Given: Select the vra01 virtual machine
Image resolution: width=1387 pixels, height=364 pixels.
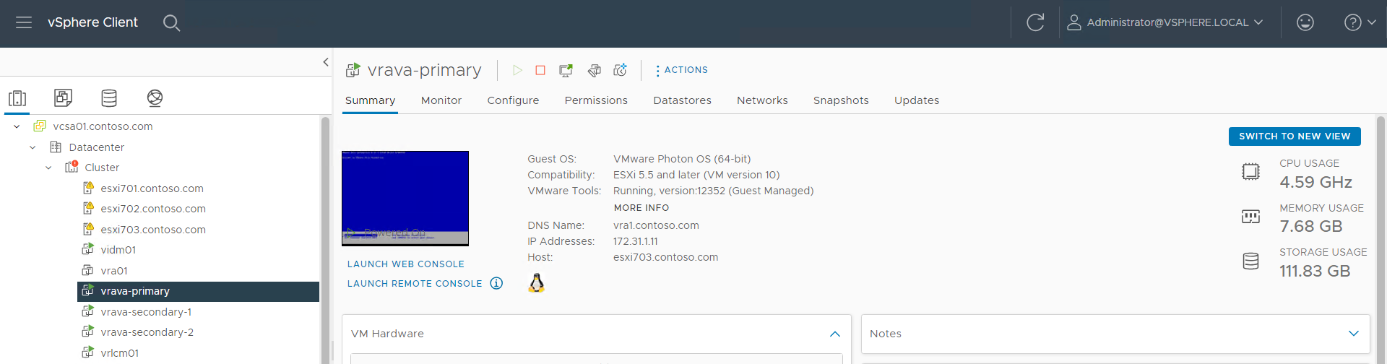Looking at the screenshot, I should coord(114,271).
